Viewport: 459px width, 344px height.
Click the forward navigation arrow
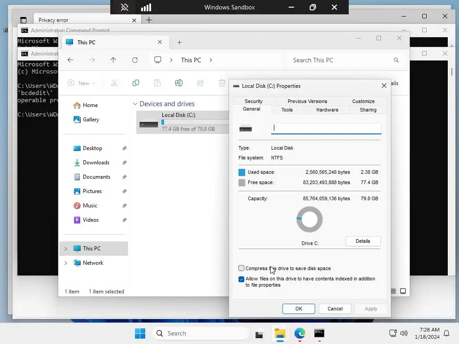tap(92, 60)
